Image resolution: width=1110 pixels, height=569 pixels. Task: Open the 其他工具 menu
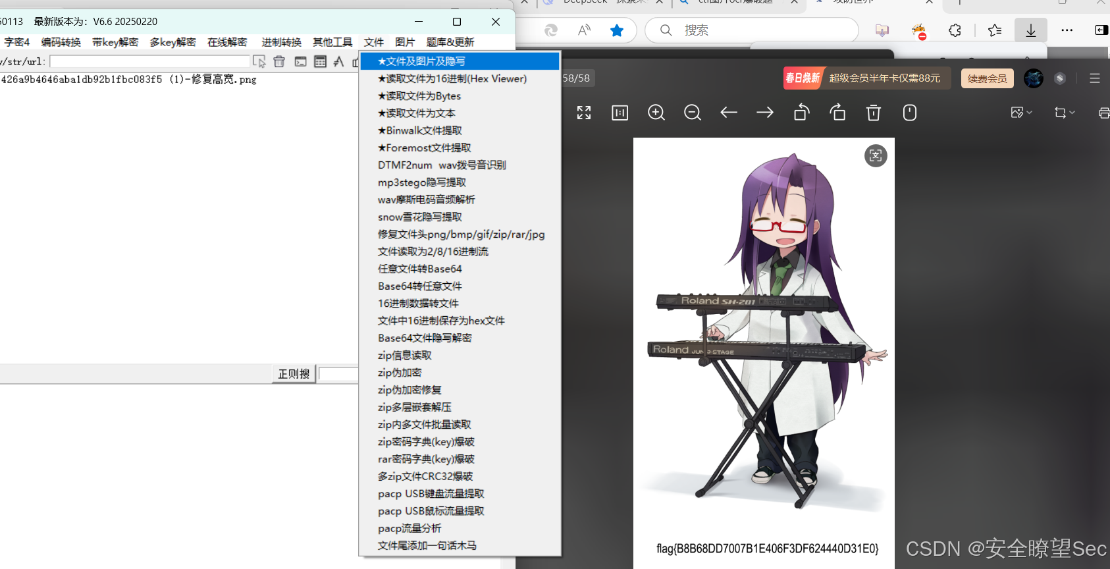pos(332,42)
